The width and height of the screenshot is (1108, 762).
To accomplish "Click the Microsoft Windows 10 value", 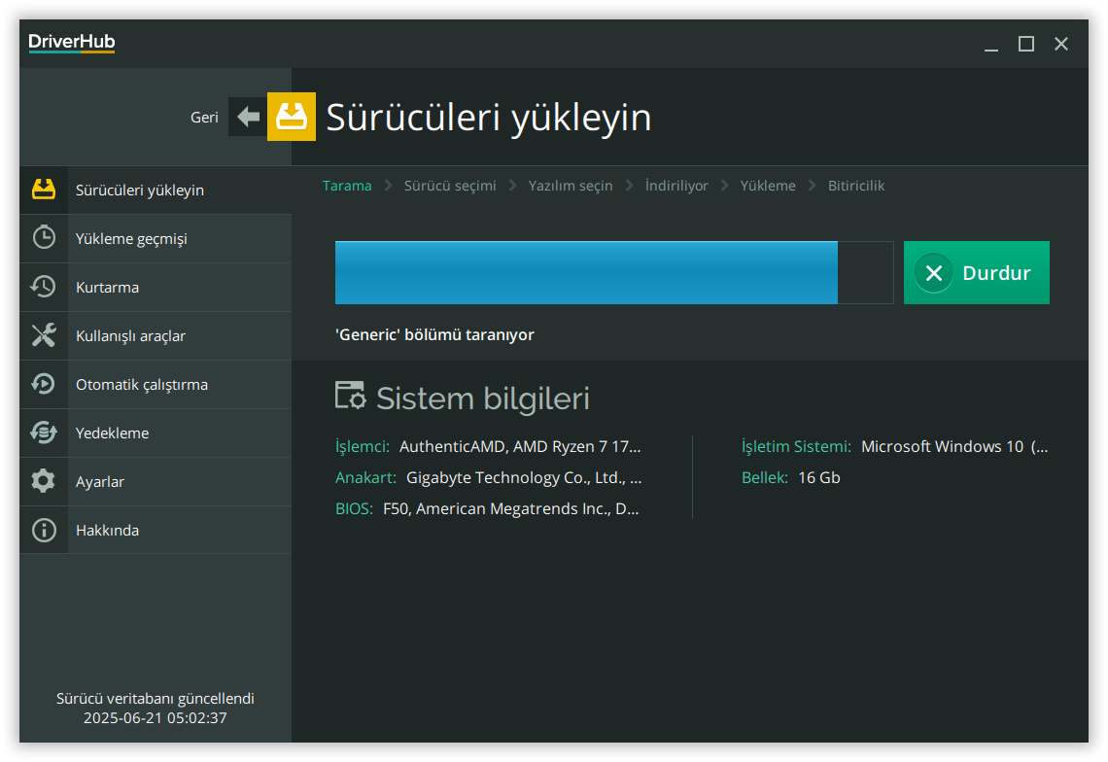I will pos(954,447).
